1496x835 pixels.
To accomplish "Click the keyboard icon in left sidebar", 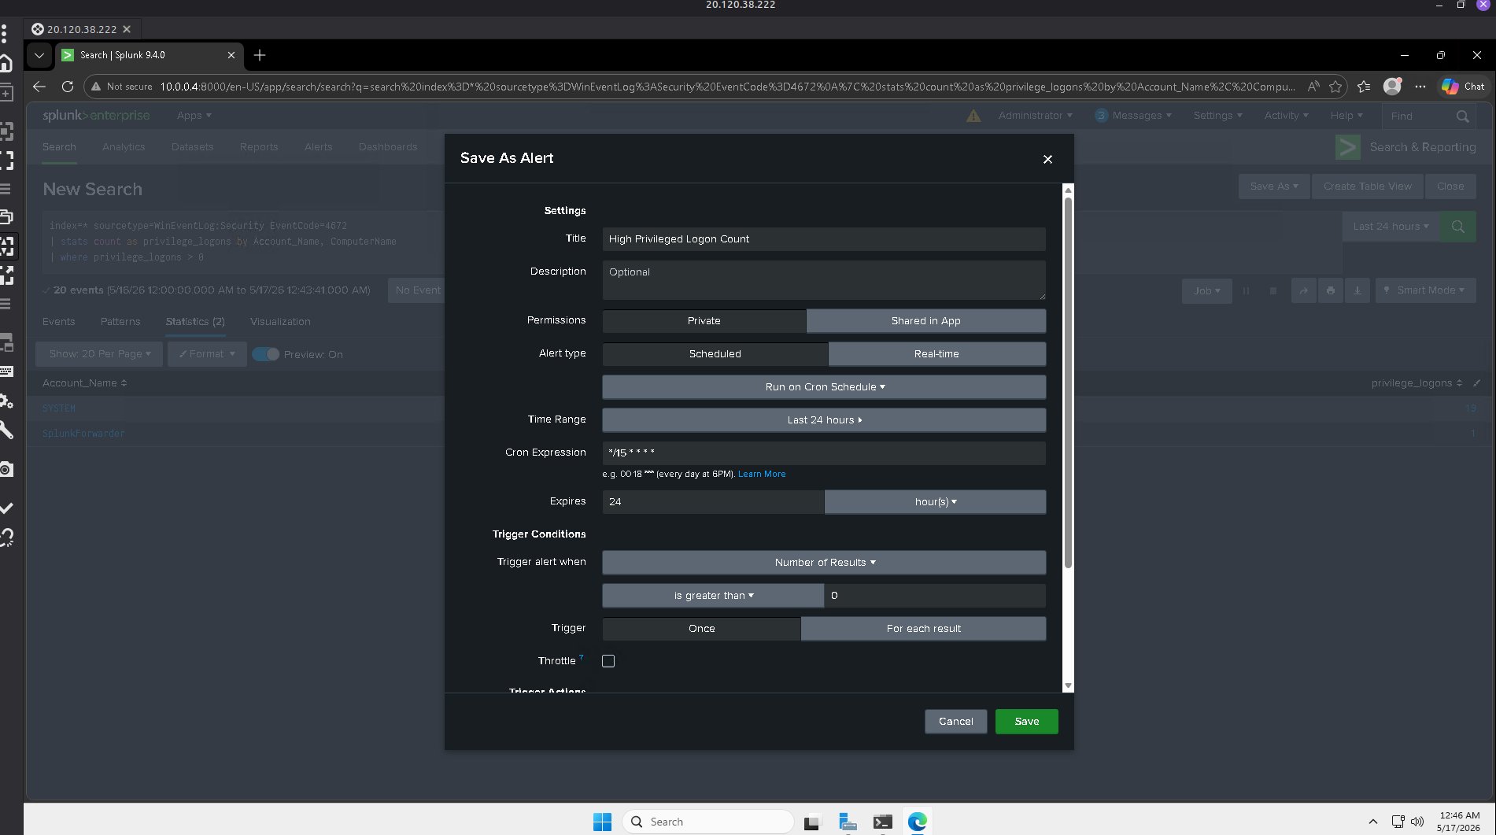I will coord(6,371).
